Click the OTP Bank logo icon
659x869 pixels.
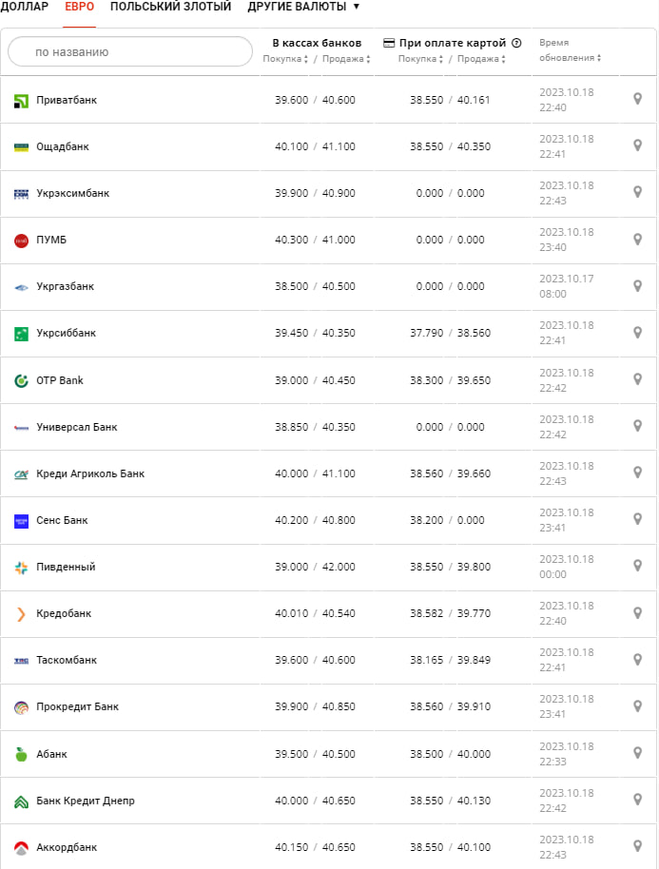(22, 380)
